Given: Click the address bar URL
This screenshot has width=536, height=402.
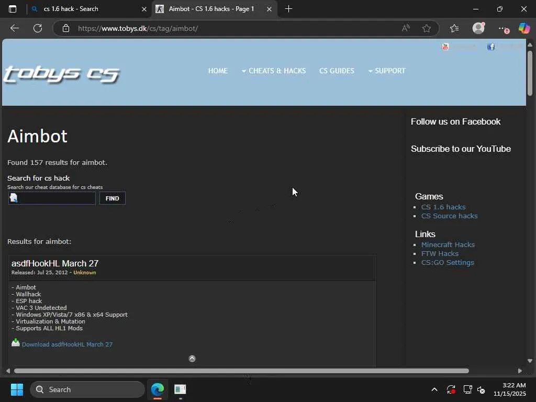Looking at the screenshot, I should (x=138, y=28).
